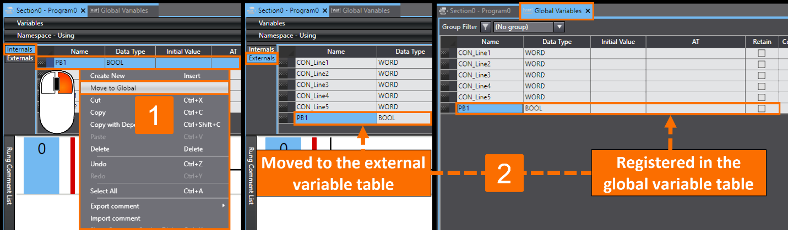Collapse Namespace - Using header in context-menu window
Viewport: 788px width, 230px height.
pyautogui.click(x=122, y=35)
